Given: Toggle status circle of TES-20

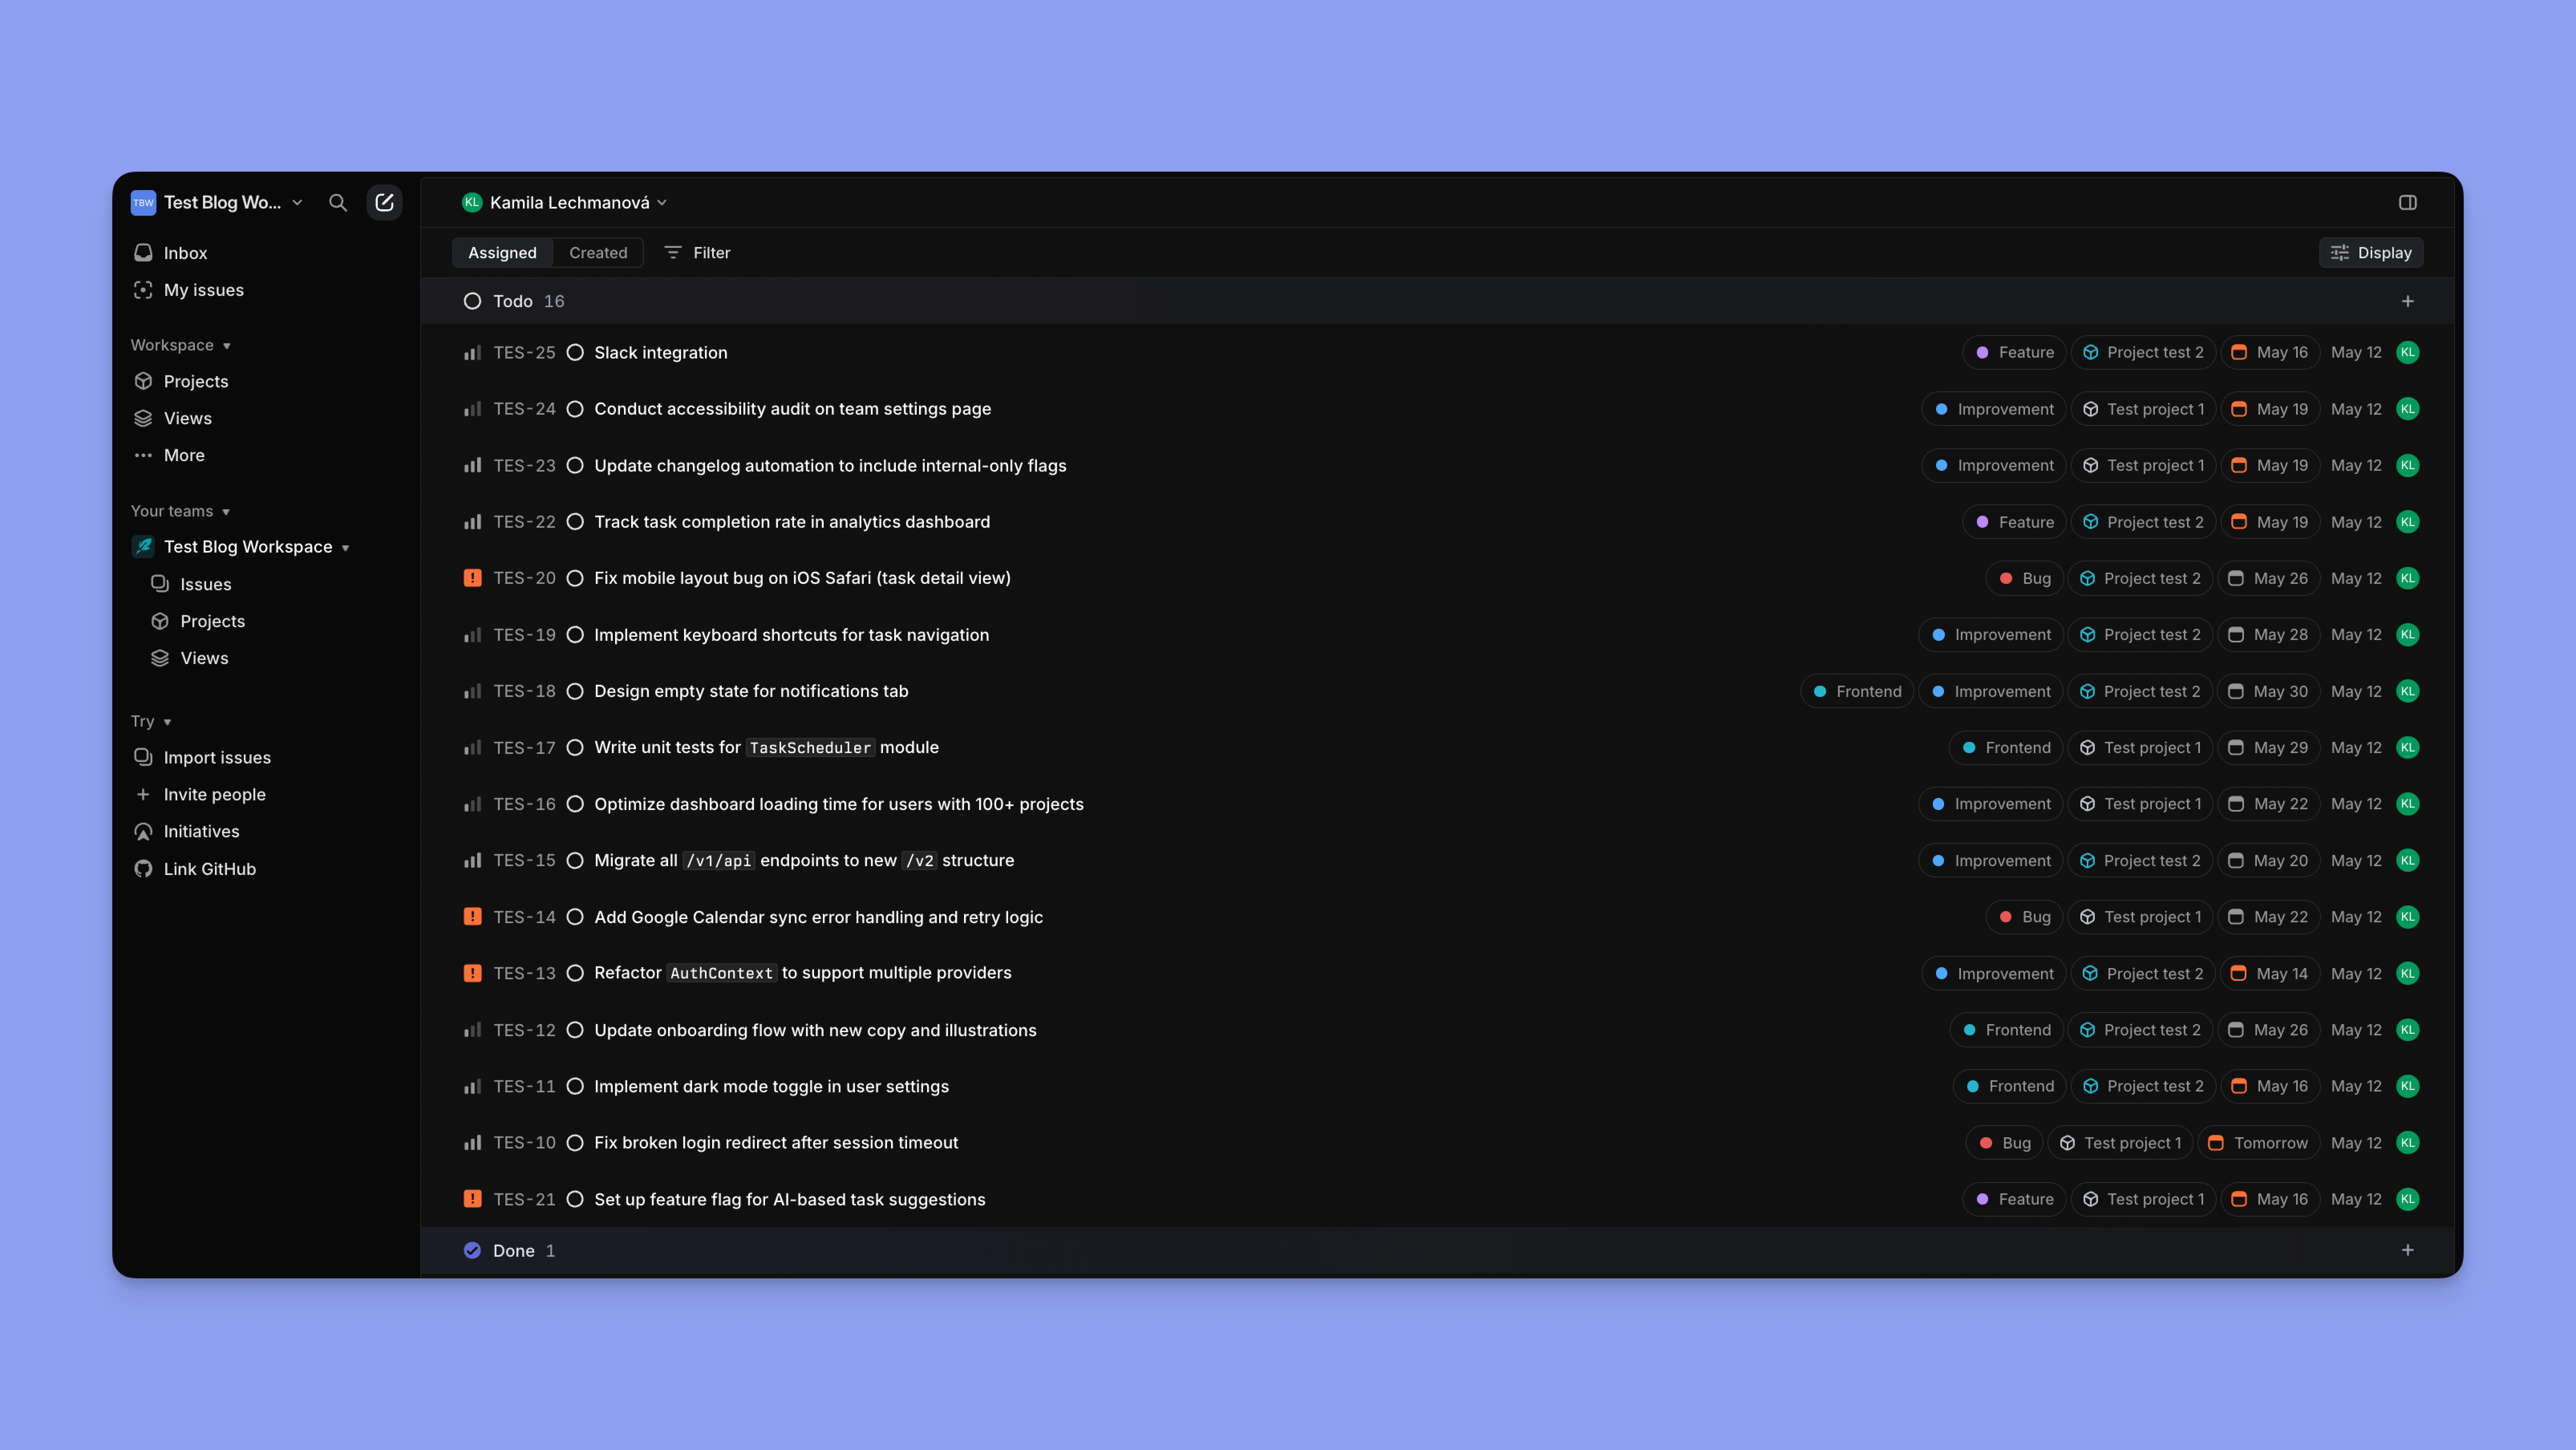Looking at the screenshot, I should tap(575, 578).
